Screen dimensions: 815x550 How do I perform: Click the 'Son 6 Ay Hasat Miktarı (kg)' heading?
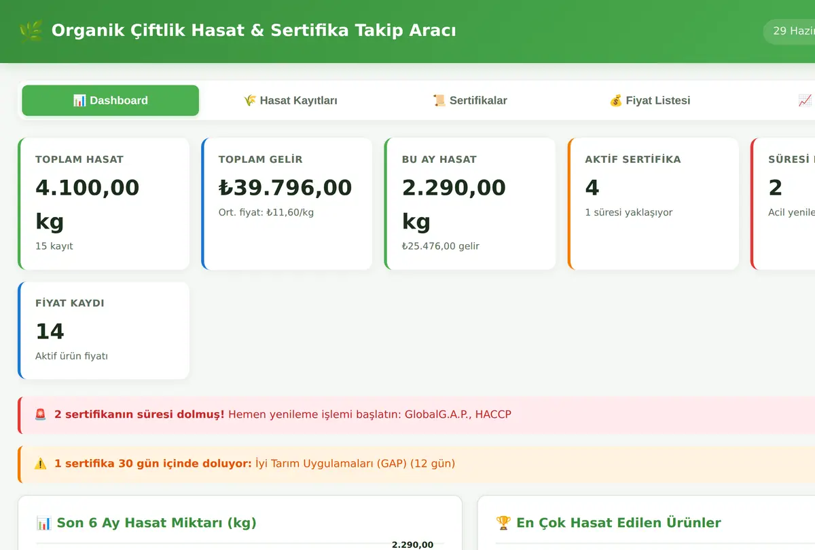(x=156, y=523)
